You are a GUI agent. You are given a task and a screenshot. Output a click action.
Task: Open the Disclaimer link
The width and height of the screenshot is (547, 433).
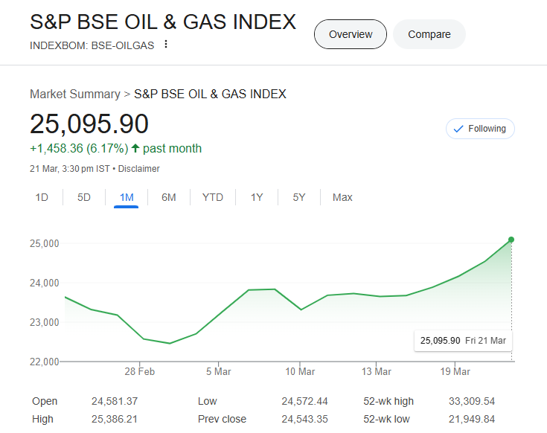139,169
